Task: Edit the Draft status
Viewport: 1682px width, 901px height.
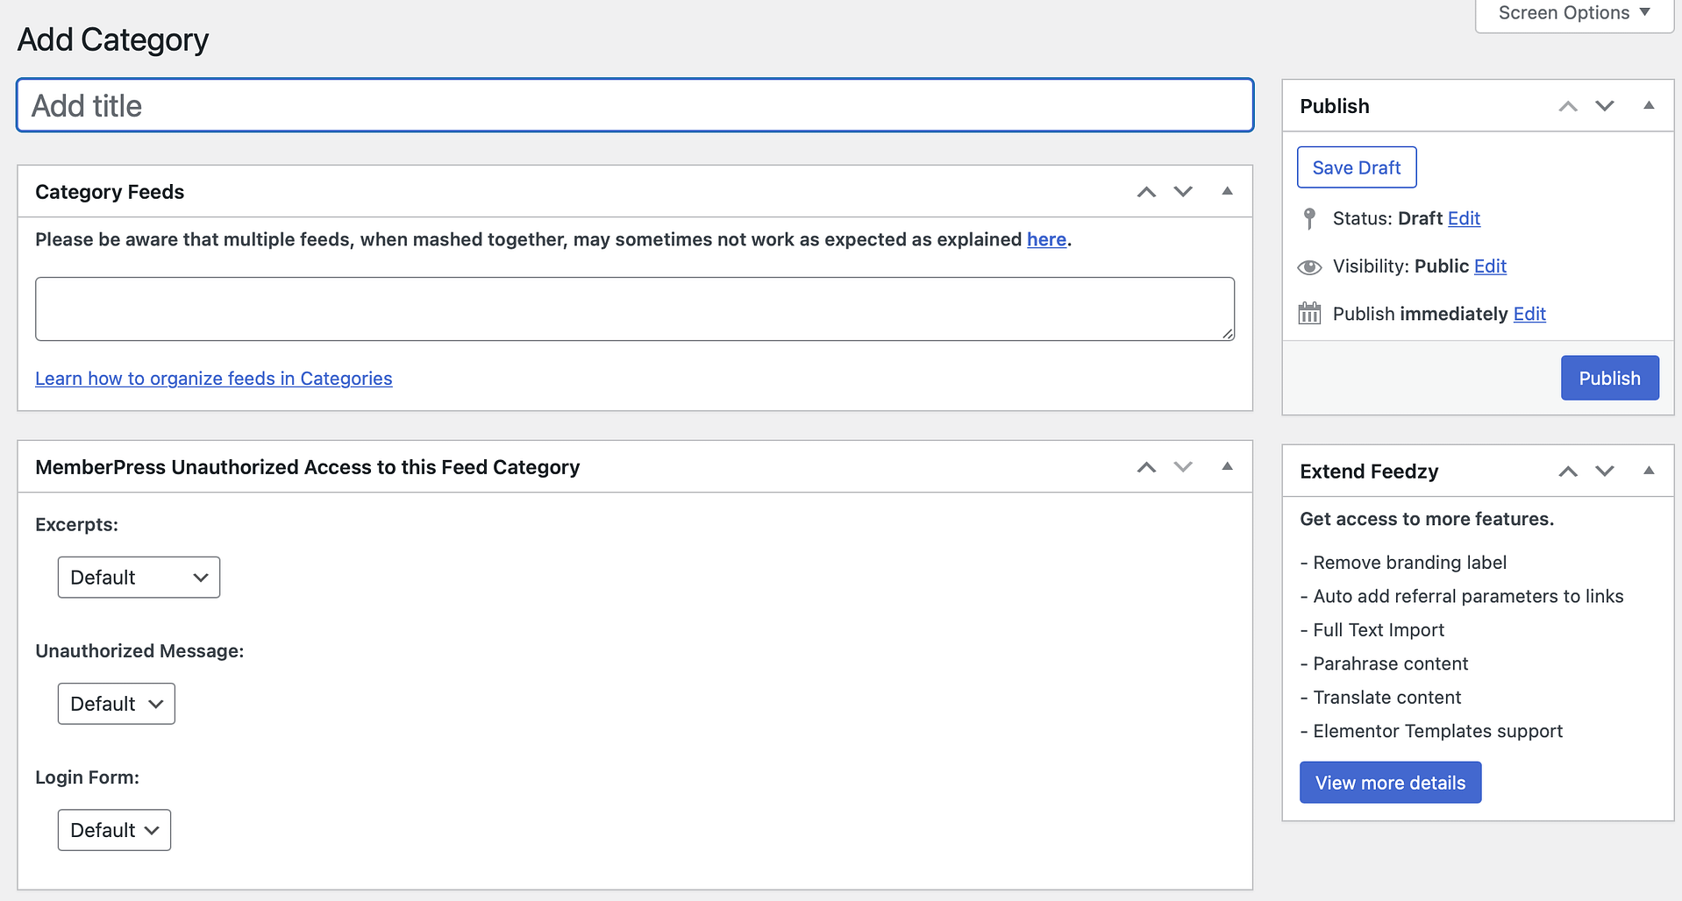Action: coord(1464,218)
